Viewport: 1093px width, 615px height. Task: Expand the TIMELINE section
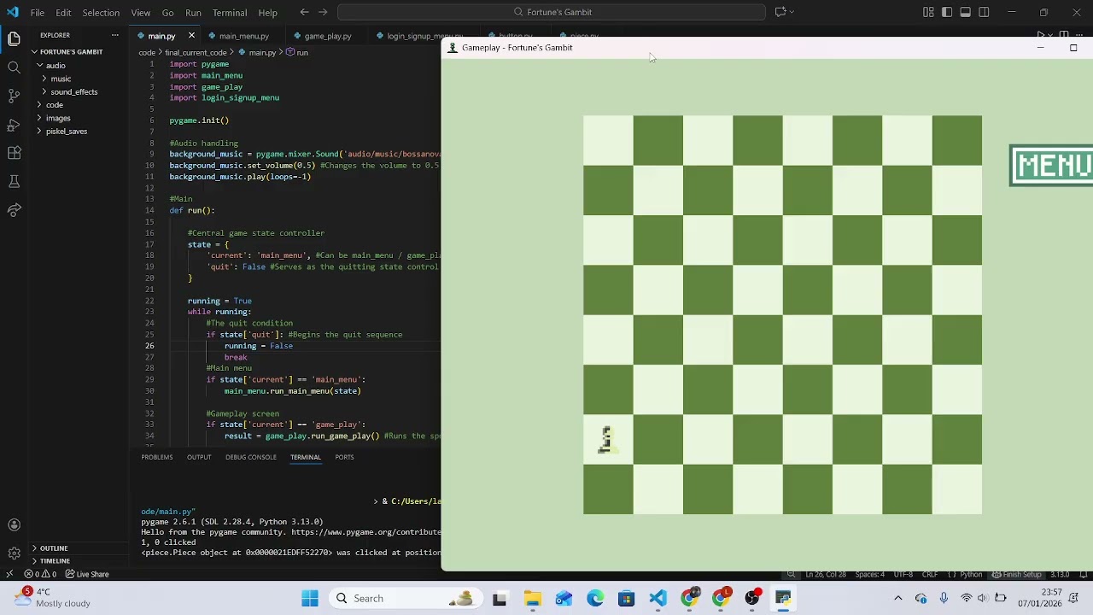click(x=55, y=561)
